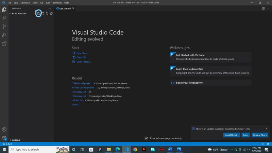272x153 pixels.
Task: Open editor more actions ellipsis
Action: [268, 8]
